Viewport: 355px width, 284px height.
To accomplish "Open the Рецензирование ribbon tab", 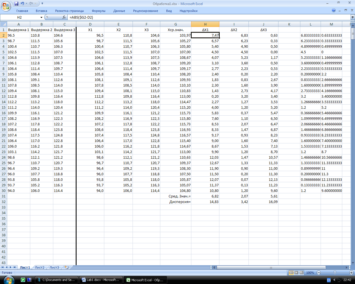I will click(x=146, y=11).
